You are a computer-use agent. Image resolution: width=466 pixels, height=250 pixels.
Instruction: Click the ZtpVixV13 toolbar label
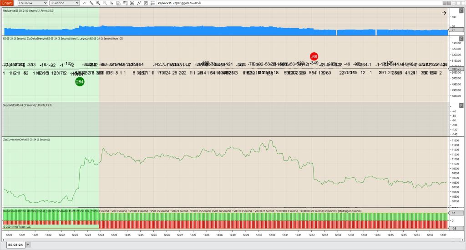coord(164,3)
